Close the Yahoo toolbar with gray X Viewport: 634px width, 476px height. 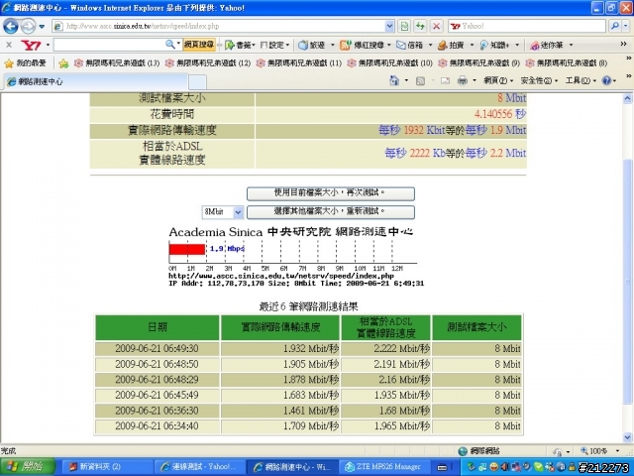tap(9, 45)
